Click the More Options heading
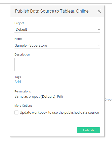112x143 pixels. pos(23,106)
